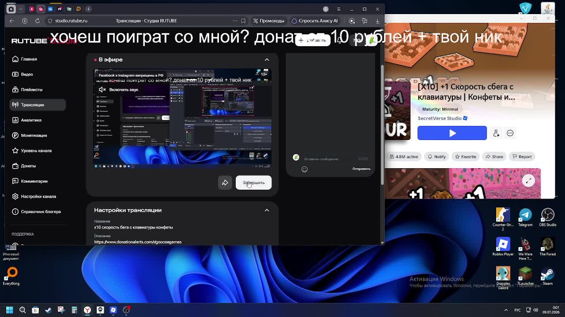
Task: Click the Комментарии sidebar icon
Action: [15, 181]
